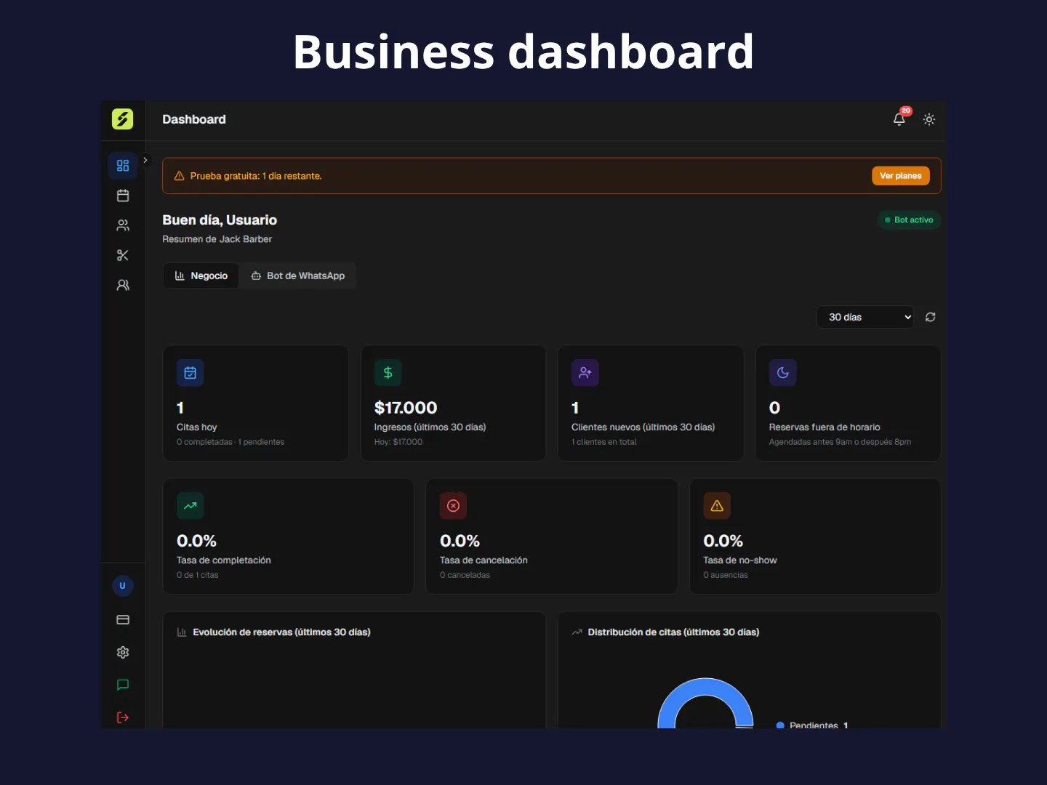Open the clients people icon in sidebar

(123, 225)
